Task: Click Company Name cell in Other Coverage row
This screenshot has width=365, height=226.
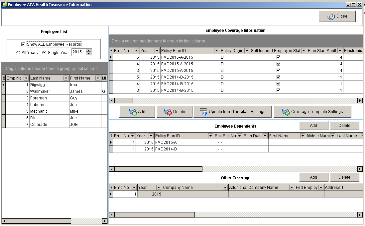Action: (195, 194)
